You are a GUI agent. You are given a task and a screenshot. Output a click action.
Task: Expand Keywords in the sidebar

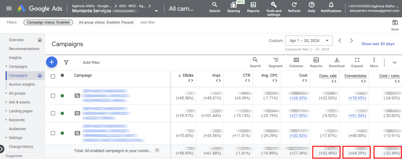coord(6,120)
